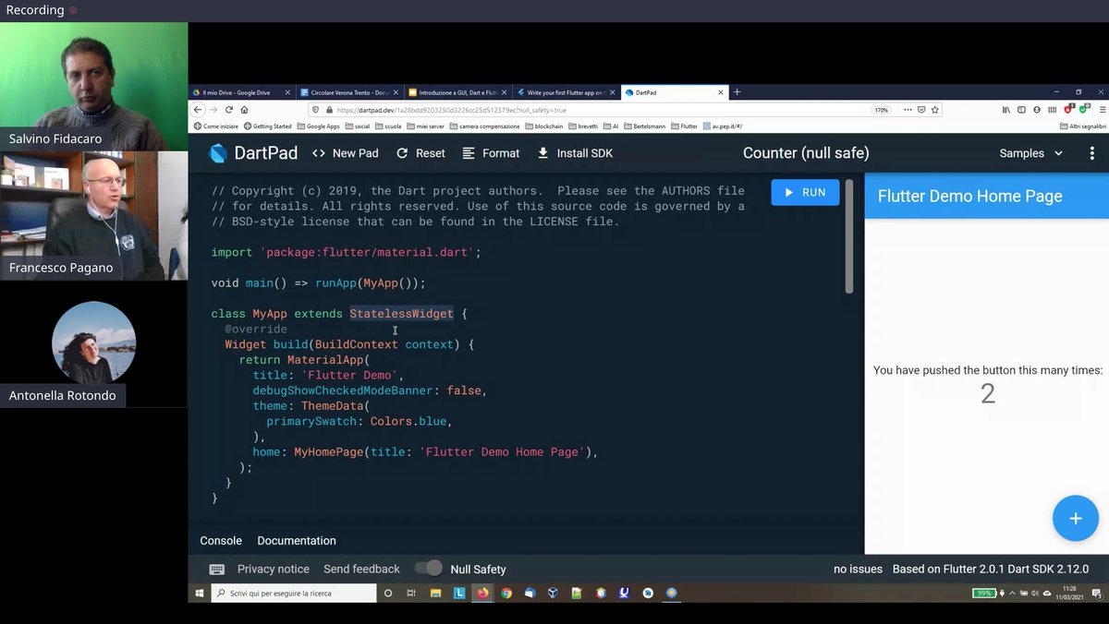Open the 'miei server' bookmark folder
This screenshot has width=1109, height=624.
(424, 126)
